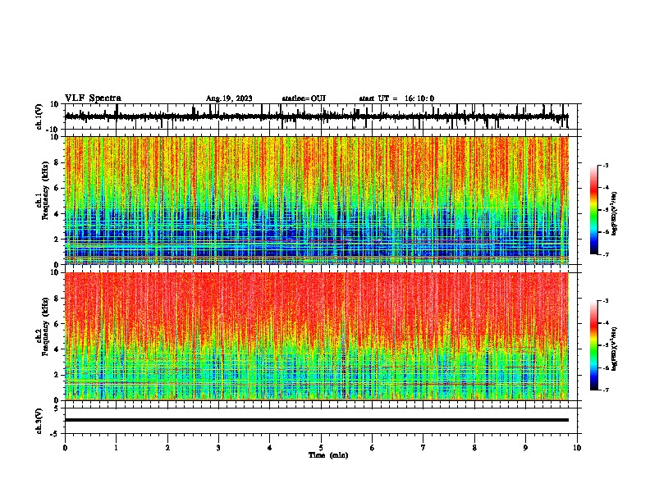650x502 pixels.
Task: Click the 'VLF Spectra' plot title
Action: pyautogui.click(x=93, y=98)
